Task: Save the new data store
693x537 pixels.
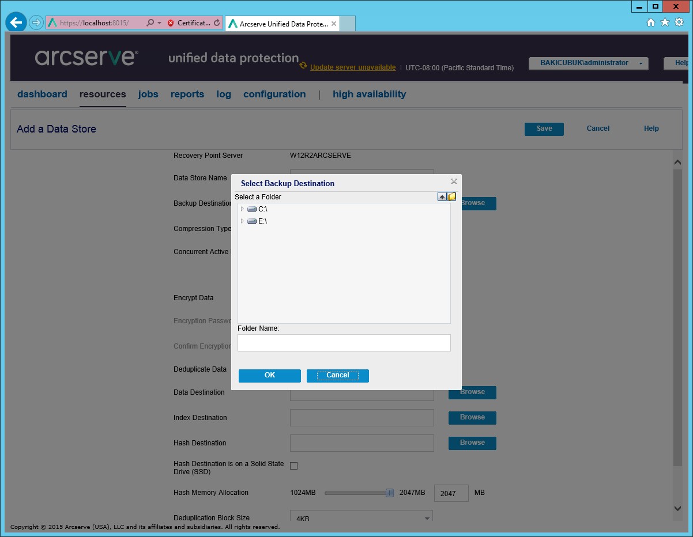Action: point(544,129)
